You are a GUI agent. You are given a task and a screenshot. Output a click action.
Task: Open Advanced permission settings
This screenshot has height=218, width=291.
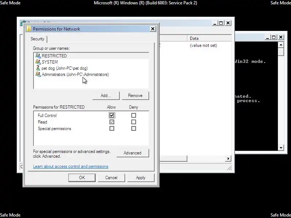pos(132,153)
